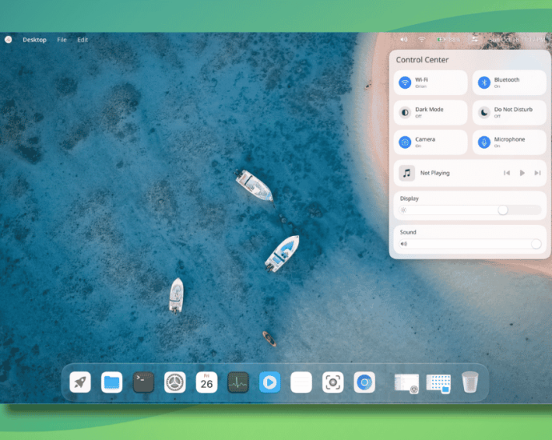This screenshot has height=440, width=552.
Task: Open the minimized files grid window thumbnail
Action: pos(438,383)
